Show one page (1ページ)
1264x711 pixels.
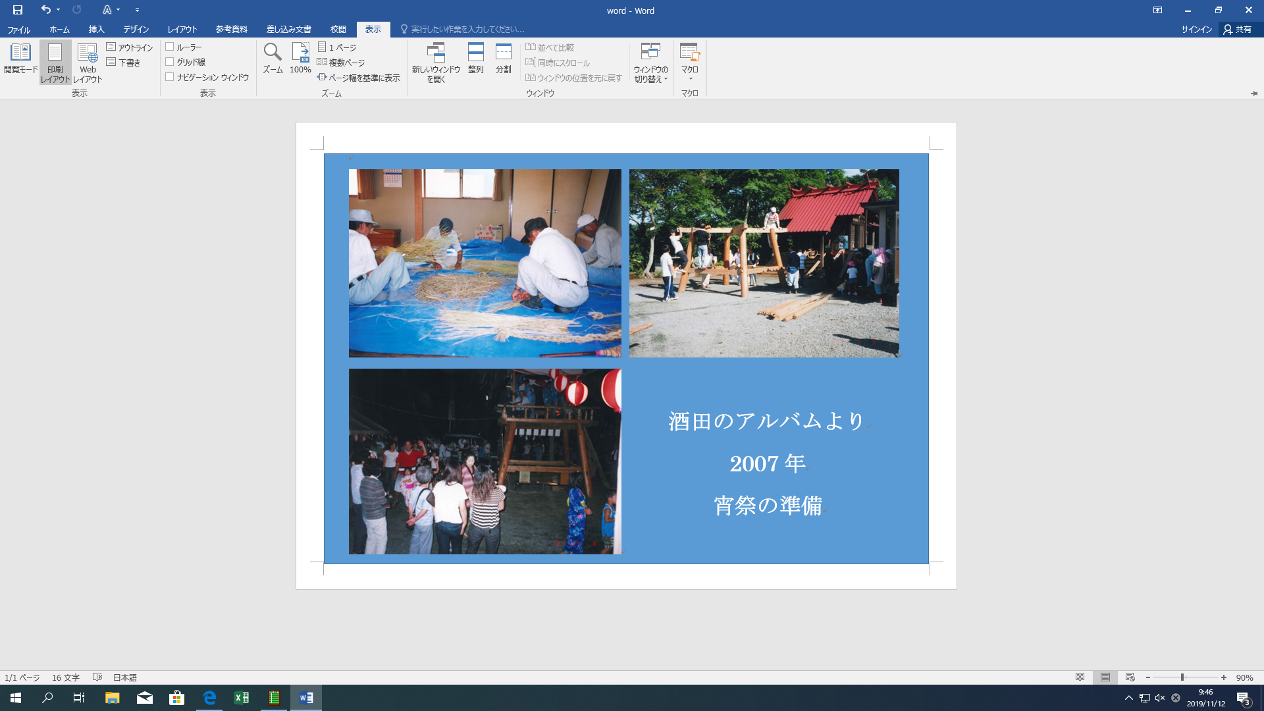[337, 47]
